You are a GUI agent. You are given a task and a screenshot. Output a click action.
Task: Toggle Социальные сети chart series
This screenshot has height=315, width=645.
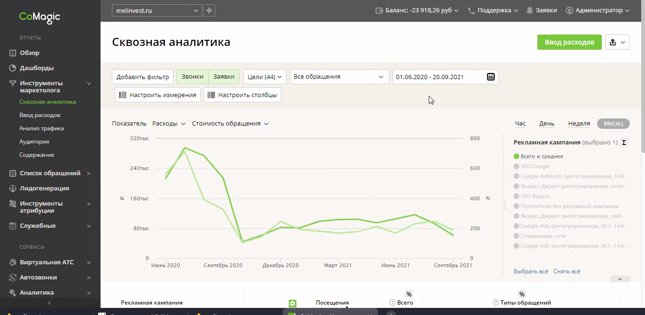pyautogui.click(x=540, y=236)
